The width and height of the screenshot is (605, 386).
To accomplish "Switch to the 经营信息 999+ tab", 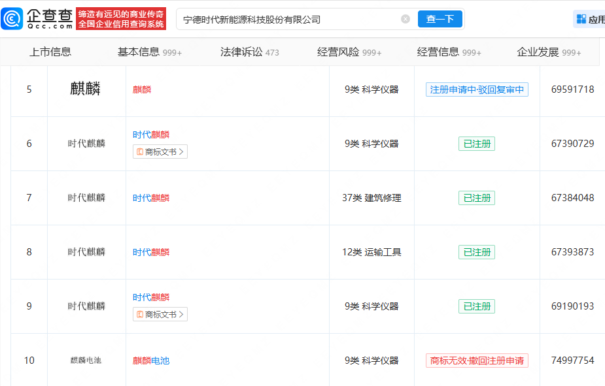I will [449, 51].
